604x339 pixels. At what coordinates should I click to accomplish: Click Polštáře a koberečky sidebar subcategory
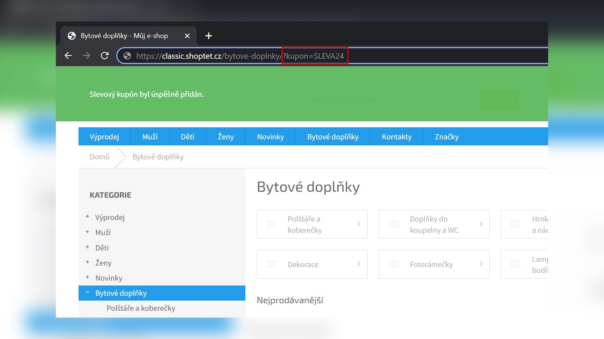pyautogui.click(x=141, y=308)
